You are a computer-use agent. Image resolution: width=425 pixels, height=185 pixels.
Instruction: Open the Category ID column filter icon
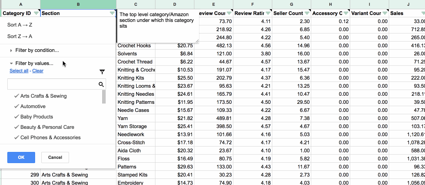click(x=36, y=13)
